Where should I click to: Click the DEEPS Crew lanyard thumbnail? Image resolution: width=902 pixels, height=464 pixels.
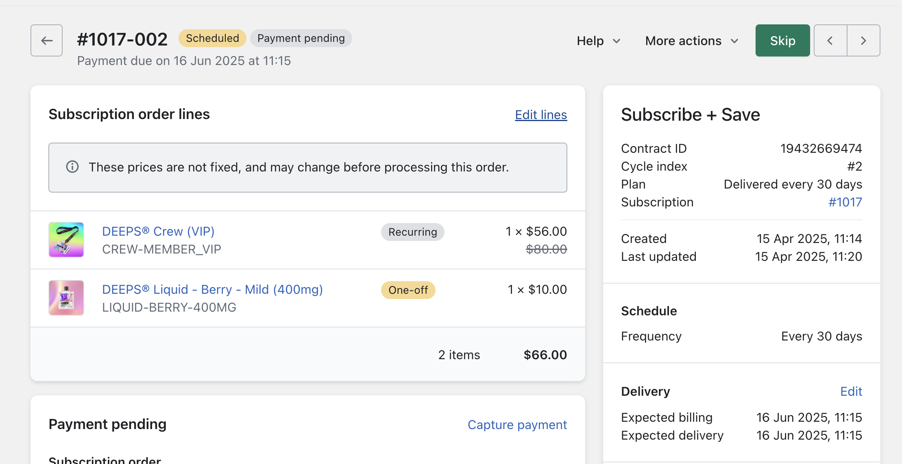pos(66,240)
